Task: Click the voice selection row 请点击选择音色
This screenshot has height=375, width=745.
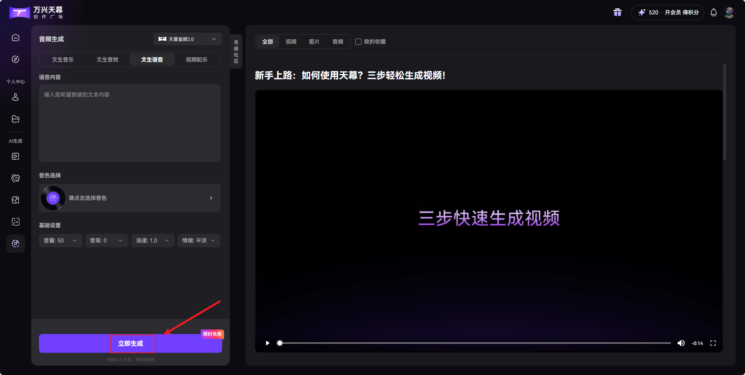Action: point(129,198)
